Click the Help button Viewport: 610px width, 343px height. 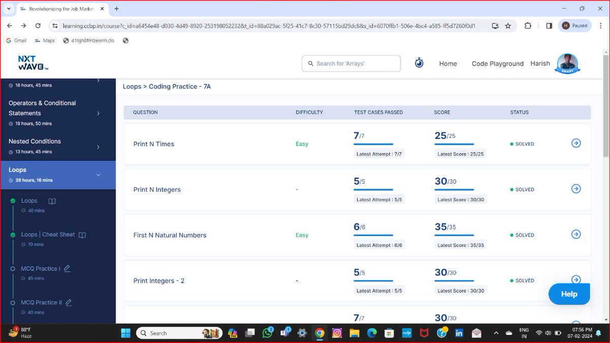(569, 294)
